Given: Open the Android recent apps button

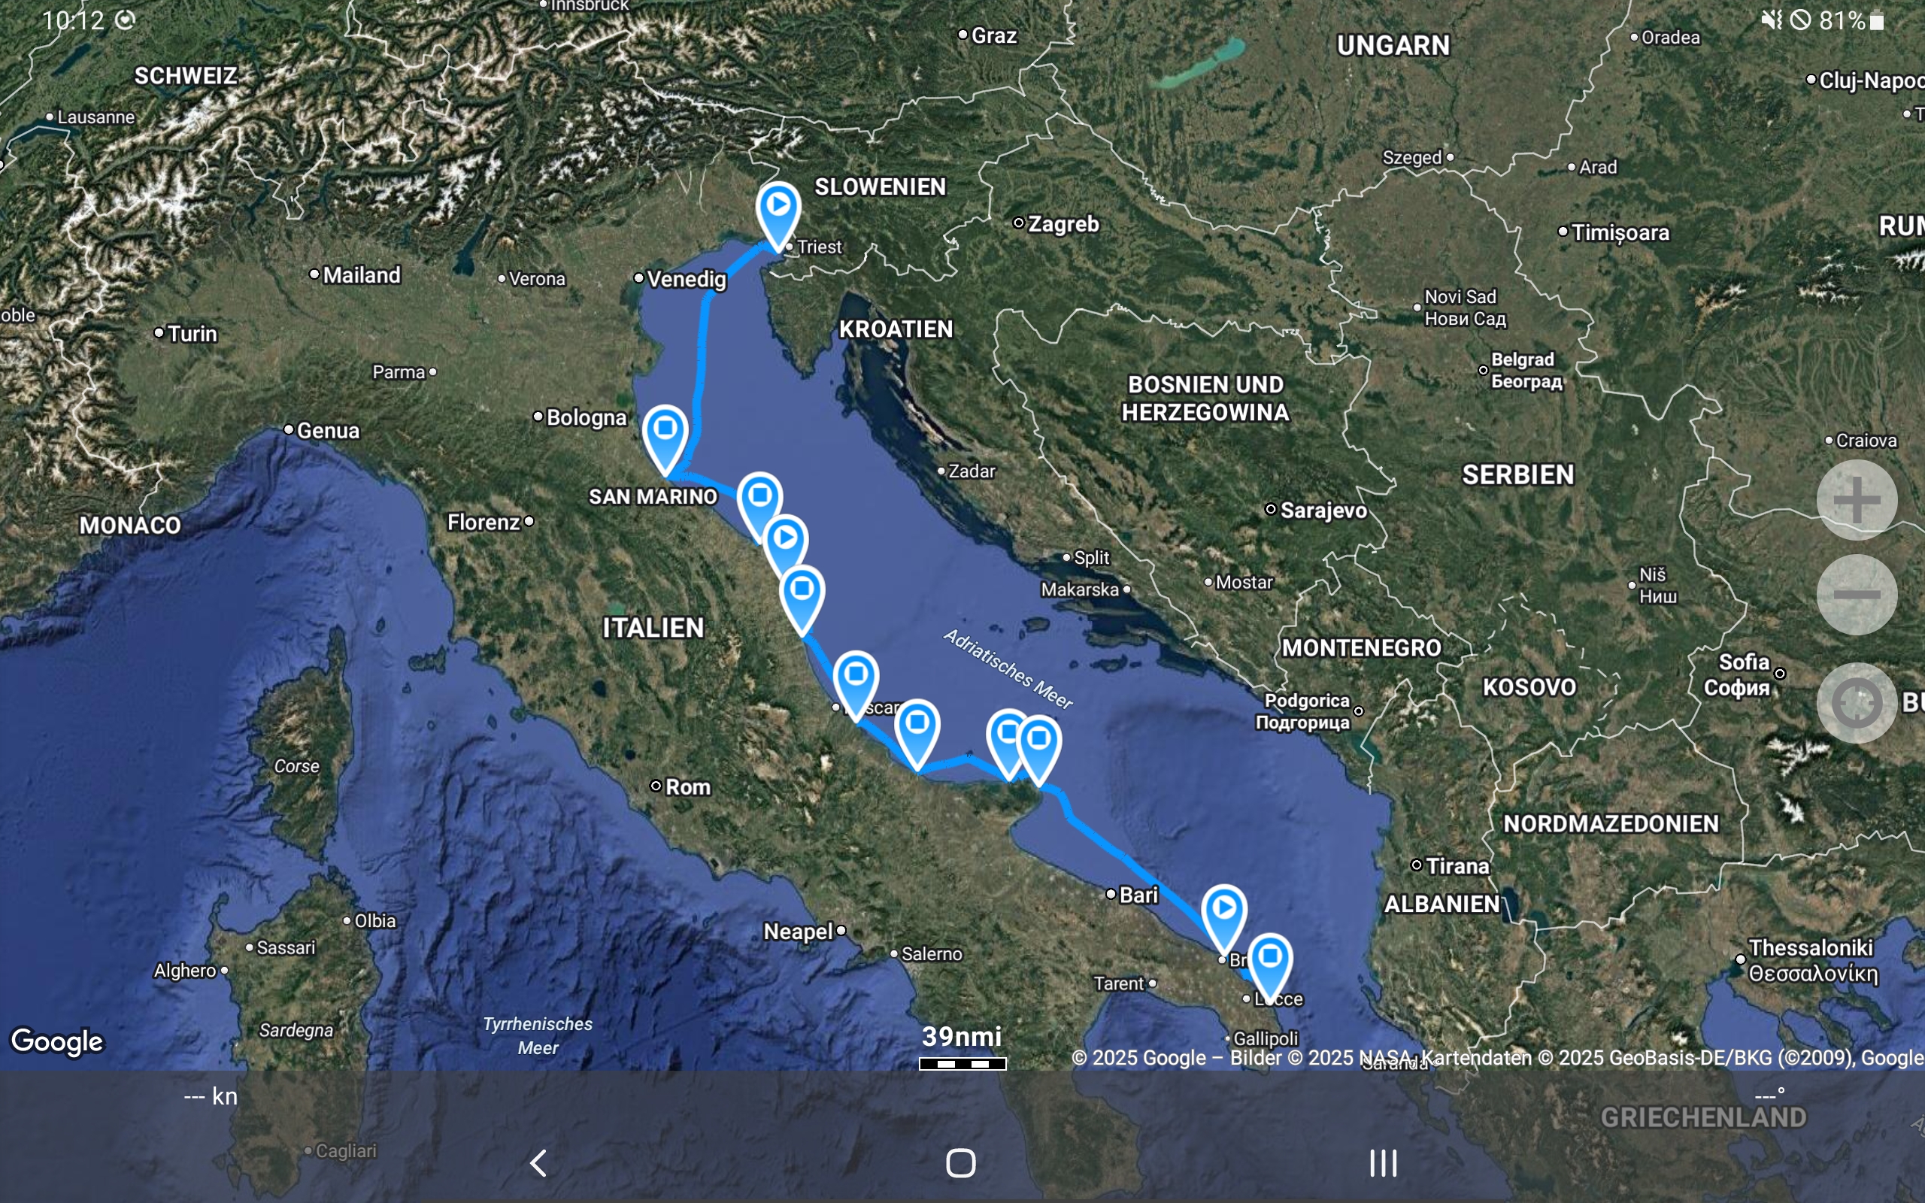Looking at the screenshot, I should point(1384,1162).
